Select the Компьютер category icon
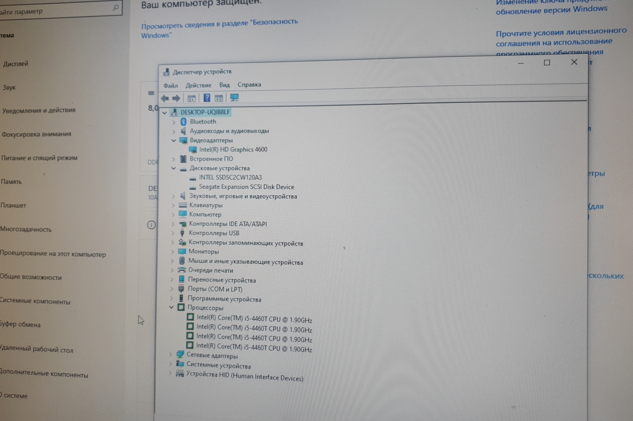The image size is (633, 421). (x=182, y=214)
